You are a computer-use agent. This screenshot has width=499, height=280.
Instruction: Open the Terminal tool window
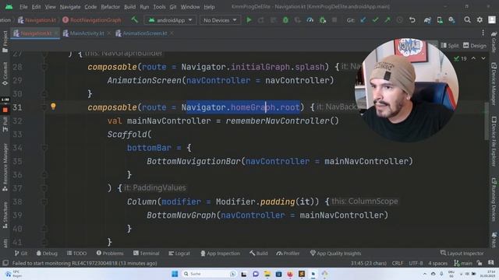coord(146,253)
